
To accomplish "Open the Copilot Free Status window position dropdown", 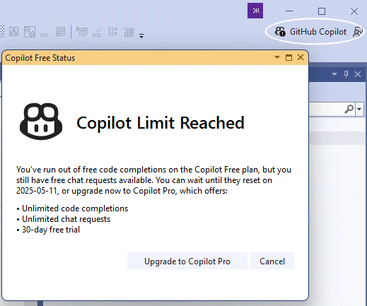I will coord(277,57).
